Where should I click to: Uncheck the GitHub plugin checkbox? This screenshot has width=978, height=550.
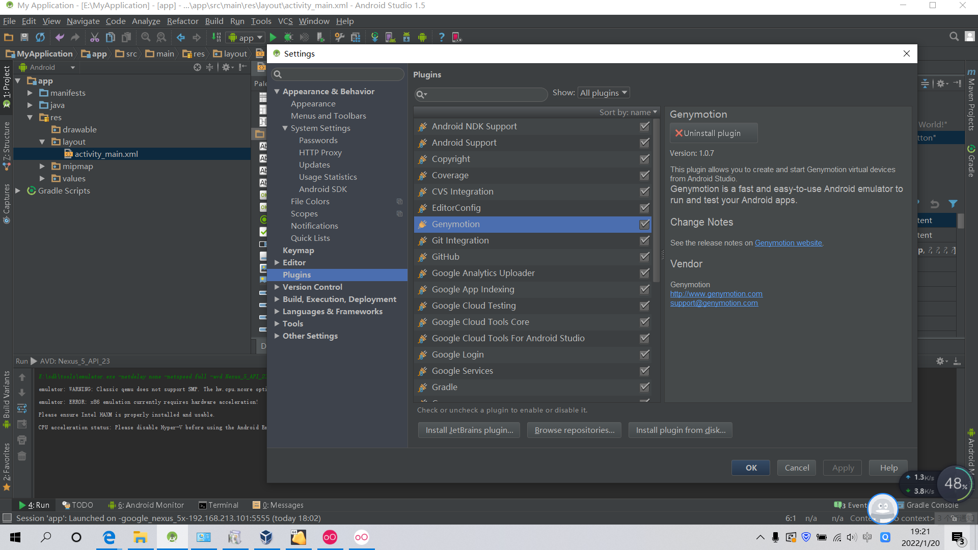644,257
